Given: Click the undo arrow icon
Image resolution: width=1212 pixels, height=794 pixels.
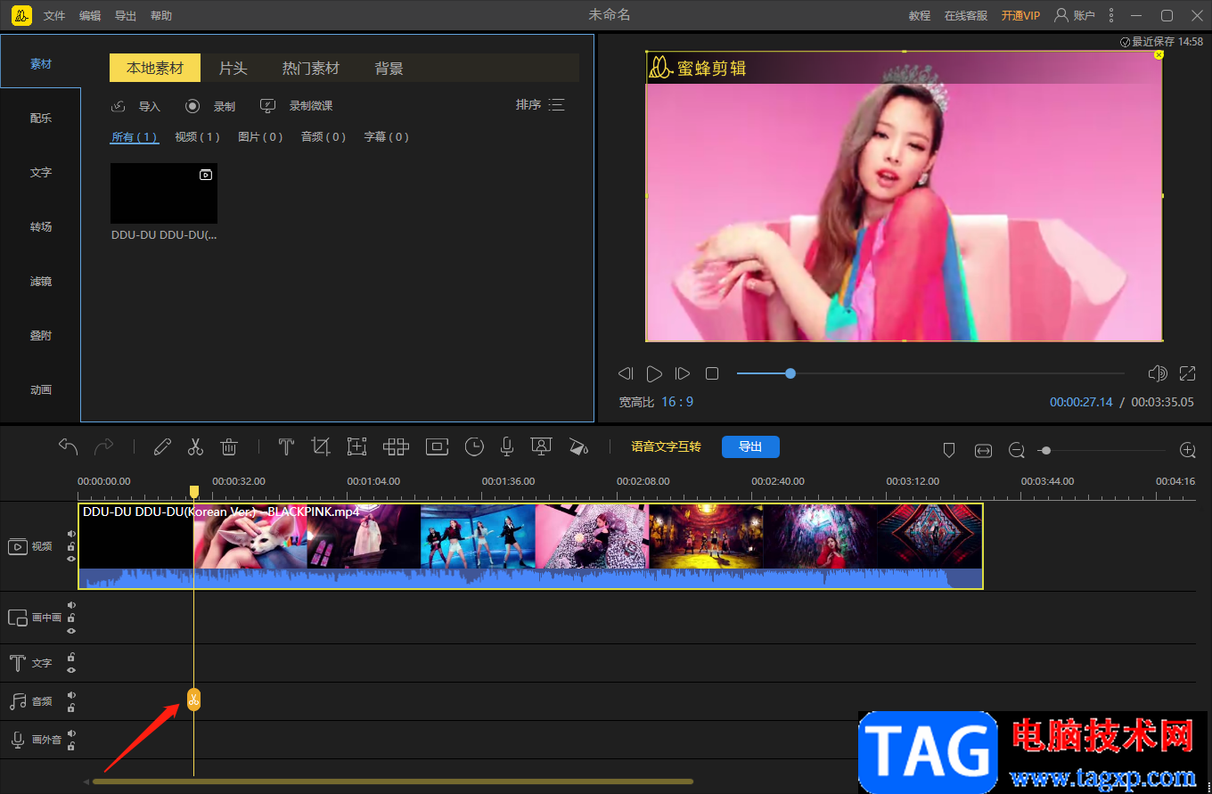Looking at the screenshot, I should (69, 446).
